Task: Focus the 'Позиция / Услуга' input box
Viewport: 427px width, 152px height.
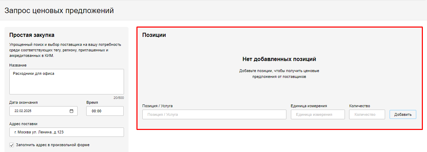Action: coord(214,114)
